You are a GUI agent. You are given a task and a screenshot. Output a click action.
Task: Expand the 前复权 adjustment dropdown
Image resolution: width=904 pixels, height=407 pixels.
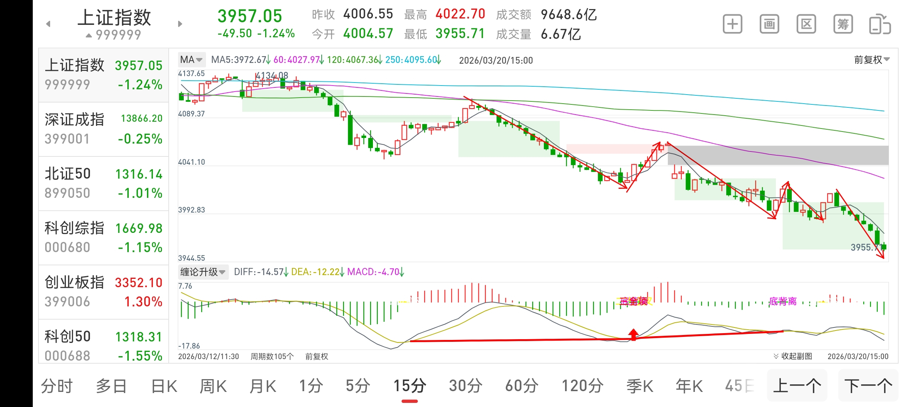(872, 60)
